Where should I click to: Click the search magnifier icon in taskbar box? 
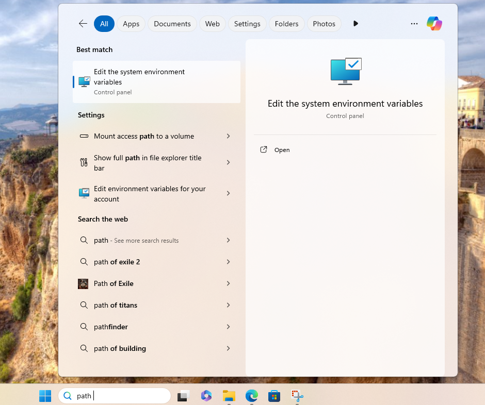pyautogui.click(x=68, y=396)
